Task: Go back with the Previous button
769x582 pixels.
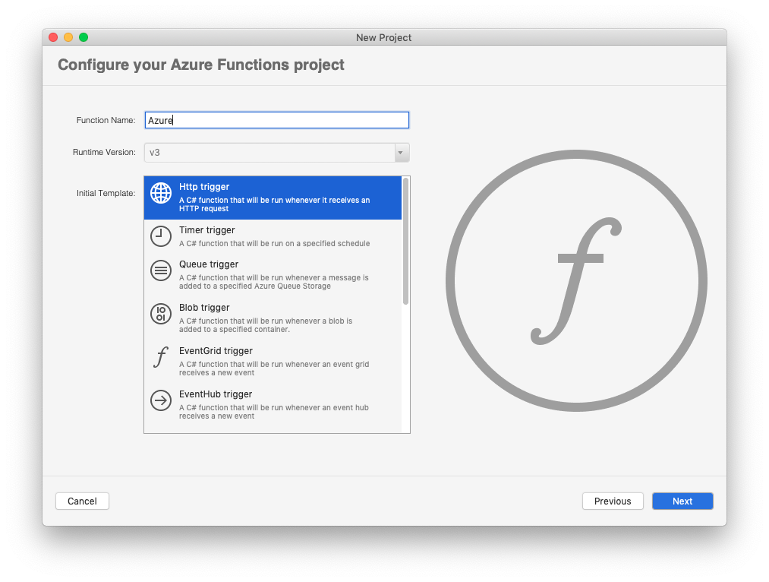Action: pyautogui.click(x=613, y=501)
